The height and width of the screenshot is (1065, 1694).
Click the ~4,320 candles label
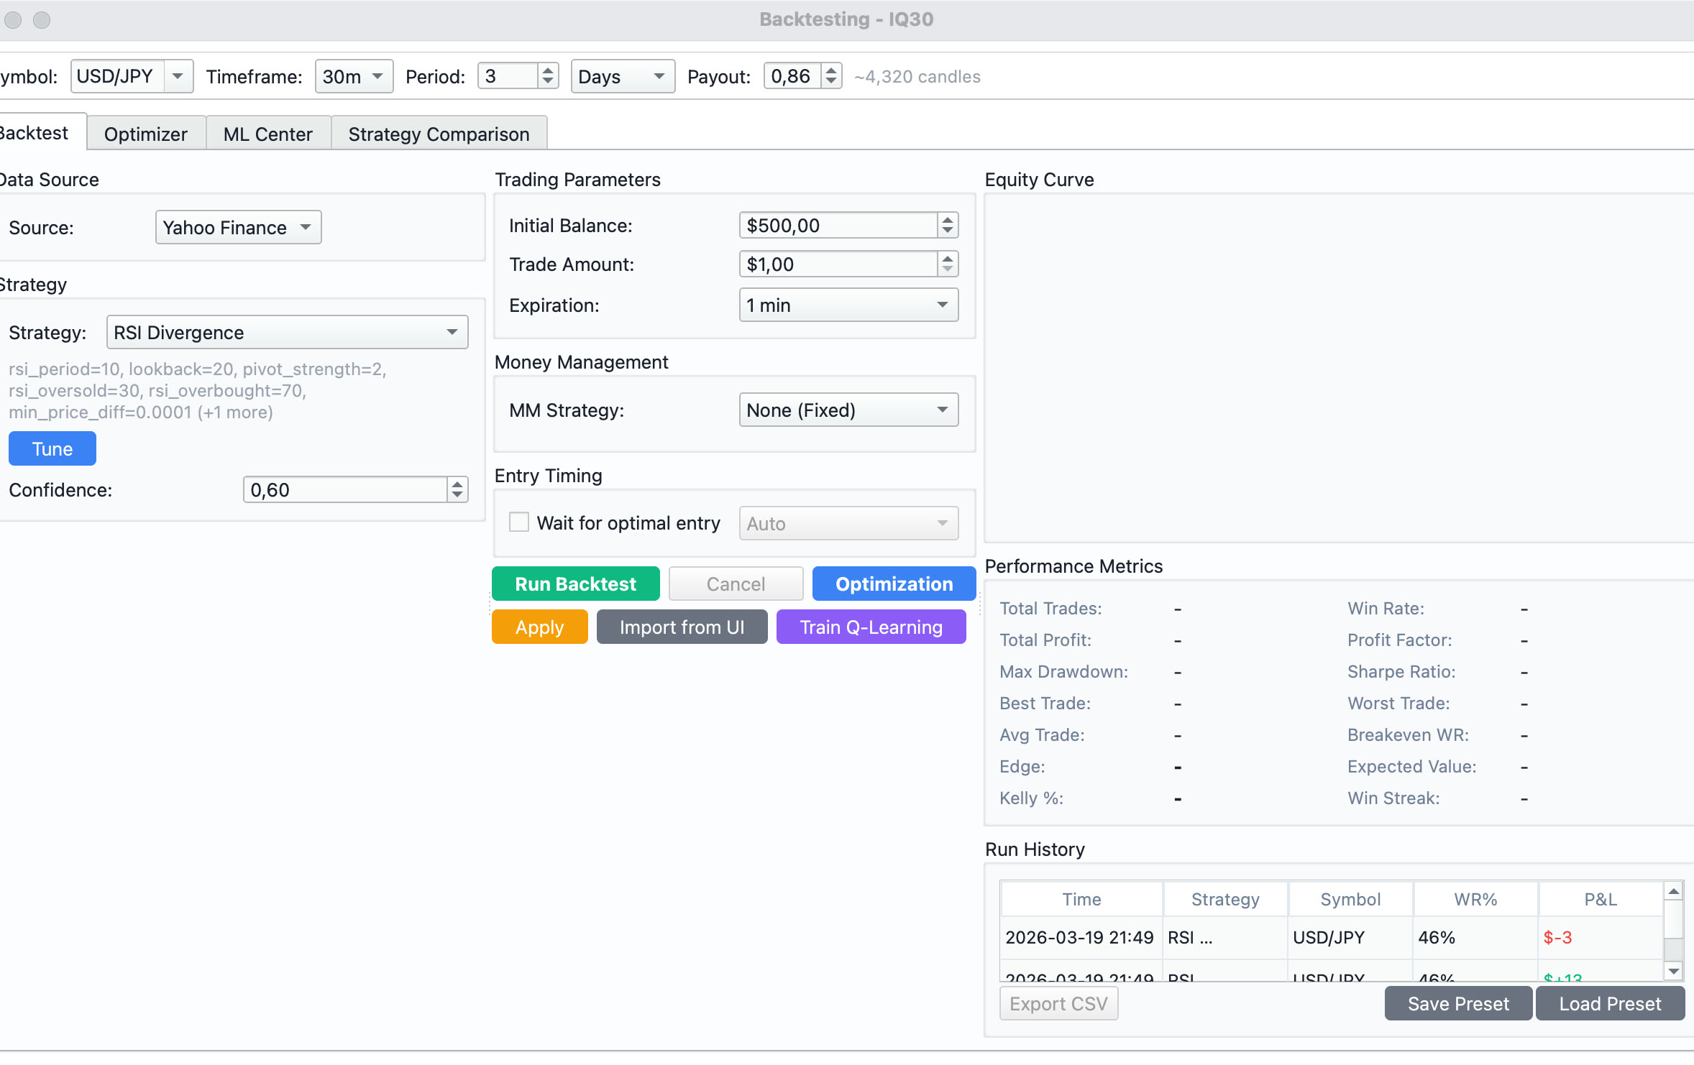pyautogui.click(x=917, y=77)
